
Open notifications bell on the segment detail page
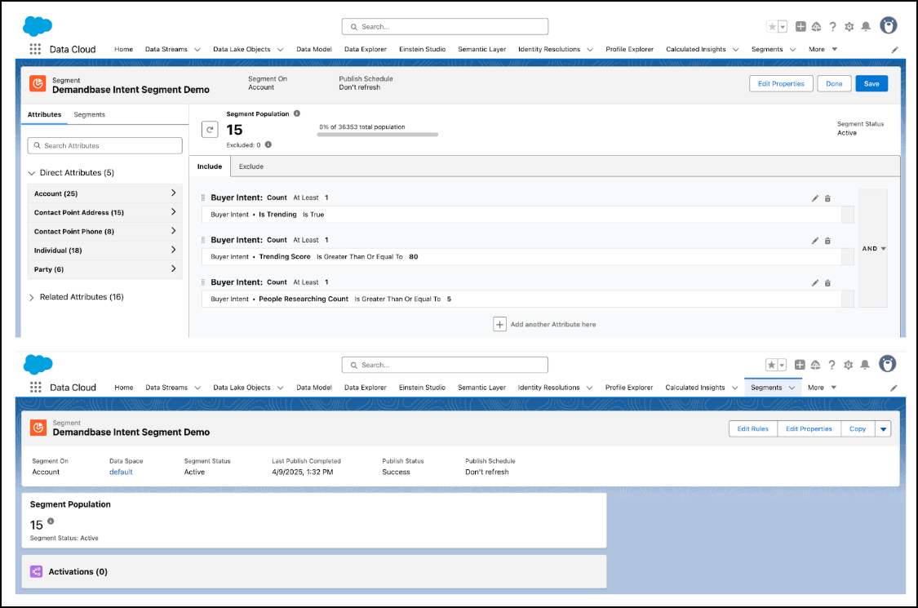coord(865,365)
